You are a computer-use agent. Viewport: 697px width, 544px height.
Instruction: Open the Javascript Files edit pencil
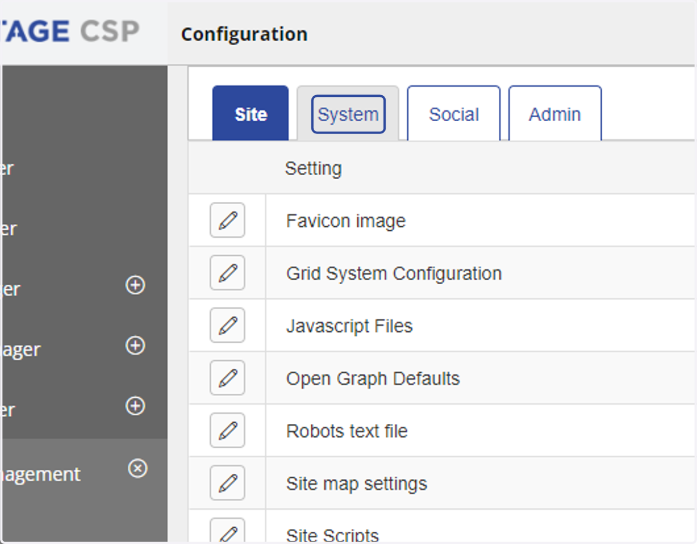point(227,325)
